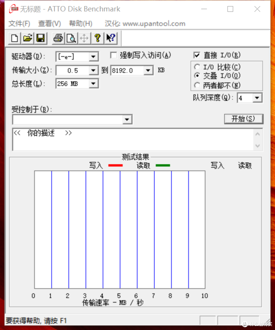Open the 查看(V) menu
The height and width of the screenshot is (330, 275).
click(x=49, y=24)
